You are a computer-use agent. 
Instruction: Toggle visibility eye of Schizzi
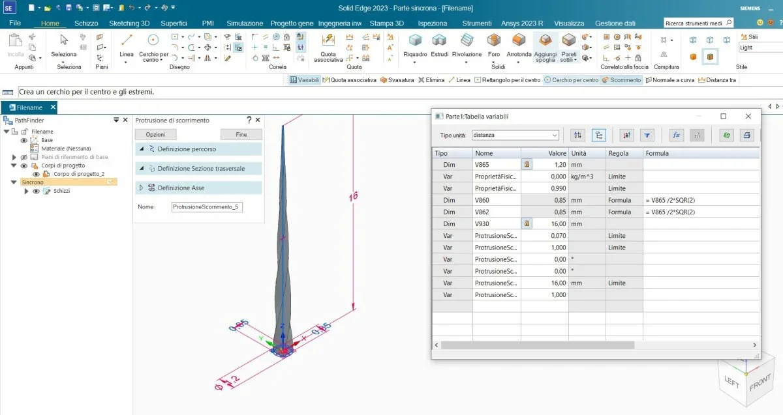pyautogui.click(x=36, y=191)
